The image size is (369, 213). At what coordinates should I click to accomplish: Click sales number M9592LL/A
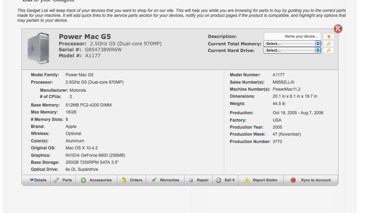(x=283, y=82)
